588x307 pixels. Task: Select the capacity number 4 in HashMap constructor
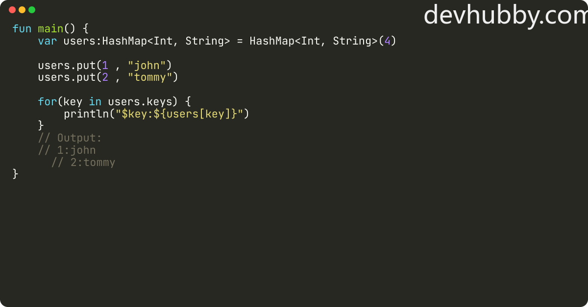[387, 41]
